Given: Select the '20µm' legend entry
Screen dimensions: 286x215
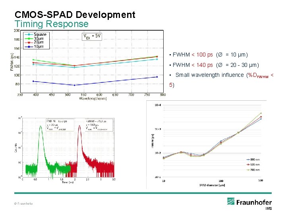Looking at the screenshot, I should pos(34,42).
